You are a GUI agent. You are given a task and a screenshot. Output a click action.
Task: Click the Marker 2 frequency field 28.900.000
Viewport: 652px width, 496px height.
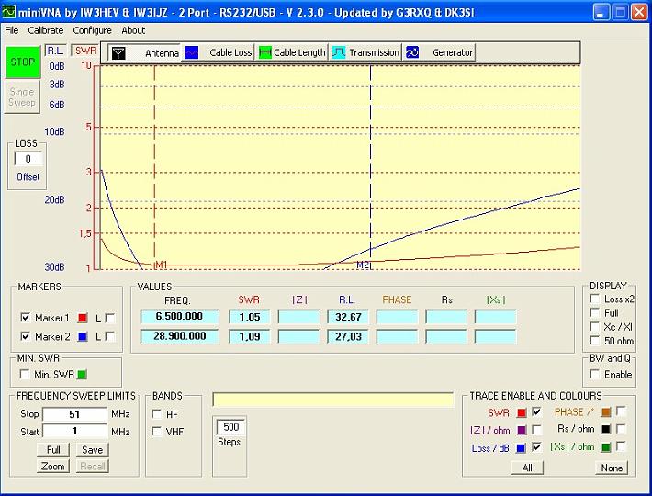coord(179,336)
